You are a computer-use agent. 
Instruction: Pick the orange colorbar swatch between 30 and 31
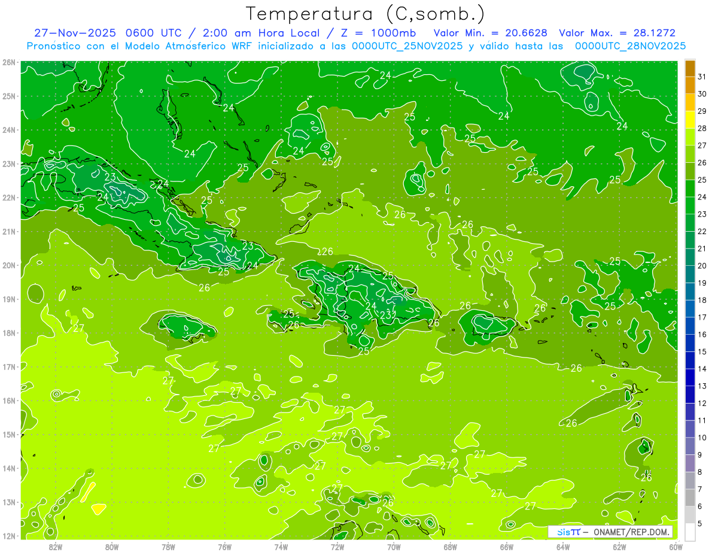click(690, 86)
